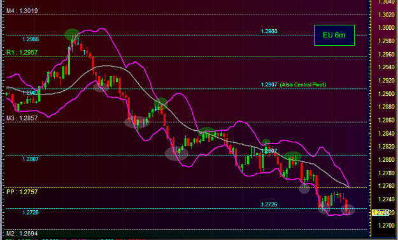Click the 1.2907 label beside 'Also Central Pivot'
This screenshot has height=240, width=398.
269,85
